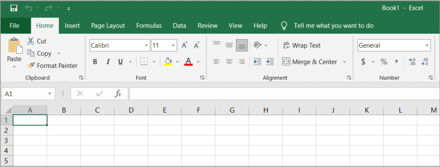Switch to the Page Layout tab
Image resolution: width=440 pixels, height=167 pixels.
point(108,26)
